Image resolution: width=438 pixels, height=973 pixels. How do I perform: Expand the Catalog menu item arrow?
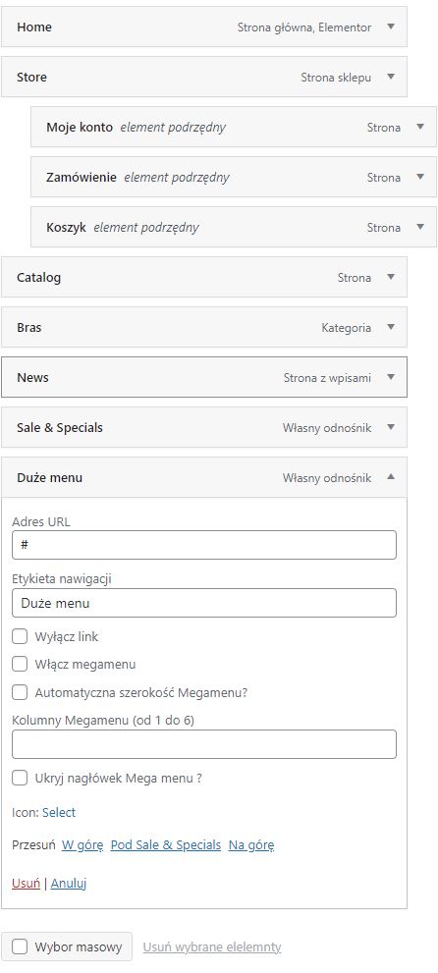pyautogui.click(x=390, y=278)
